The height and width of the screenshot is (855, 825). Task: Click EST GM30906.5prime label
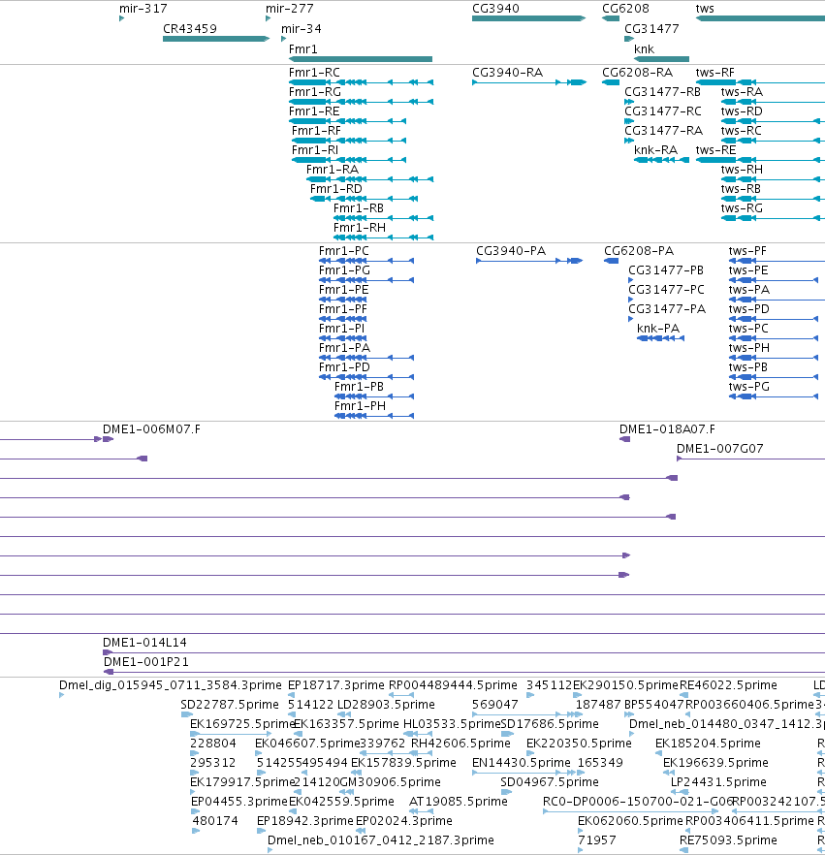390,782
